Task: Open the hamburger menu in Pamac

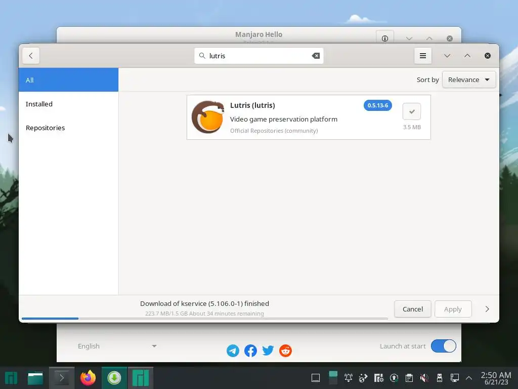Action: (423, 56)
